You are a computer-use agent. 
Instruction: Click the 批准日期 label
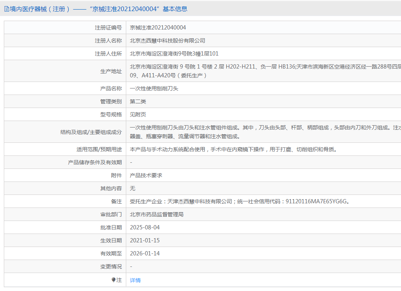[x=111, y=227]
